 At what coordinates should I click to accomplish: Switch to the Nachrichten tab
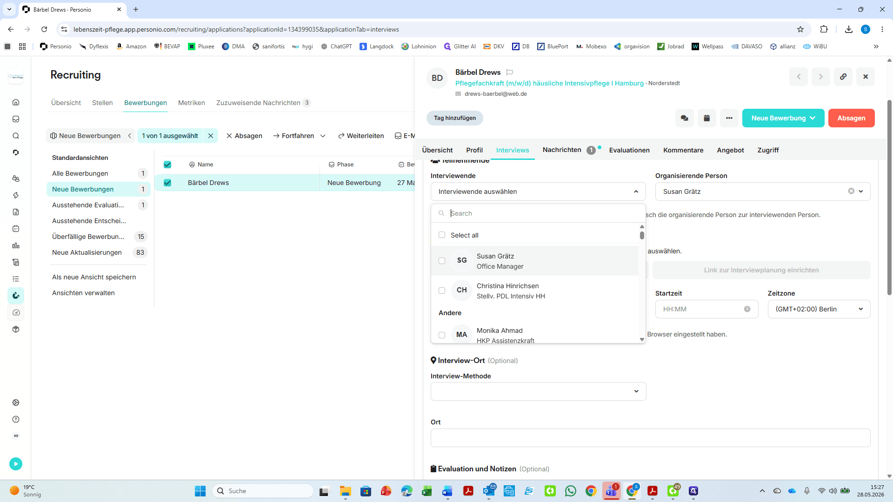(562, 150)
